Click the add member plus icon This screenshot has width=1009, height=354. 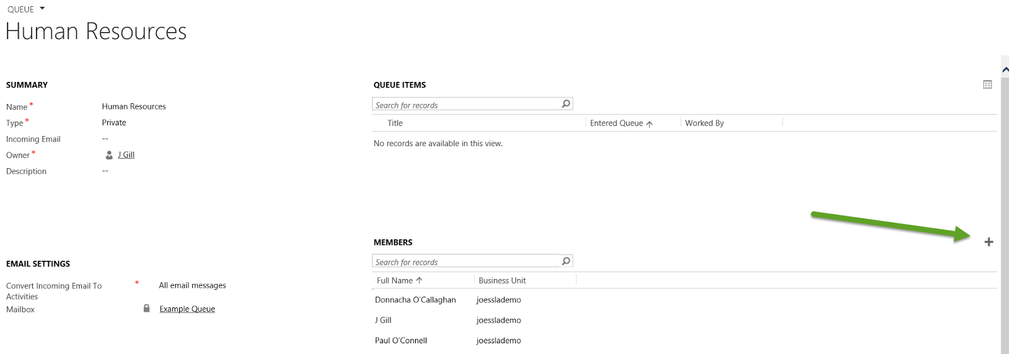click(x=988, y=242)
